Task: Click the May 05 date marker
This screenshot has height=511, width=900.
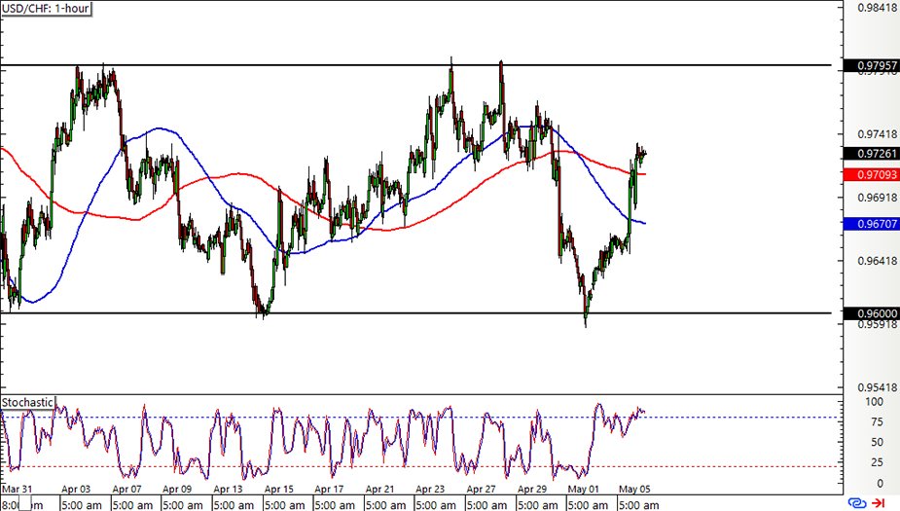Action: click(634, 490)
